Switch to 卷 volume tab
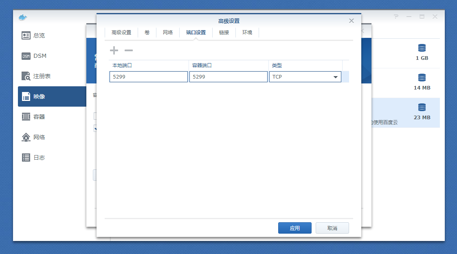Image resolution: width=457 pixels, height=254 pixels. point(147,33)
